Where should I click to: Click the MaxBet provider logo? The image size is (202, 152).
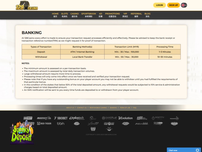click(44, 118)
